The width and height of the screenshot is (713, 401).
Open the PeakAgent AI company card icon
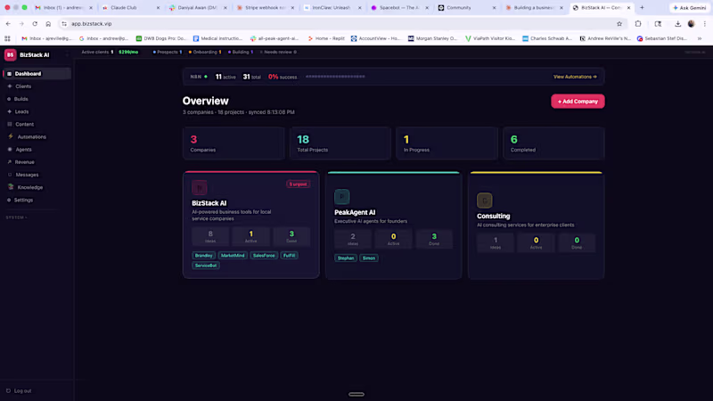coord(342,196)
